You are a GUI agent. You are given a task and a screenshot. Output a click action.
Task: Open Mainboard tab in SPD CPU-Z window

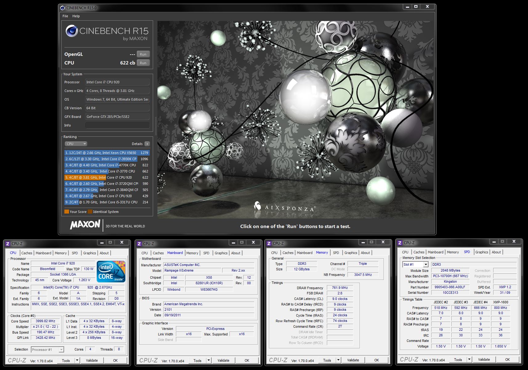tap(436, 252)
